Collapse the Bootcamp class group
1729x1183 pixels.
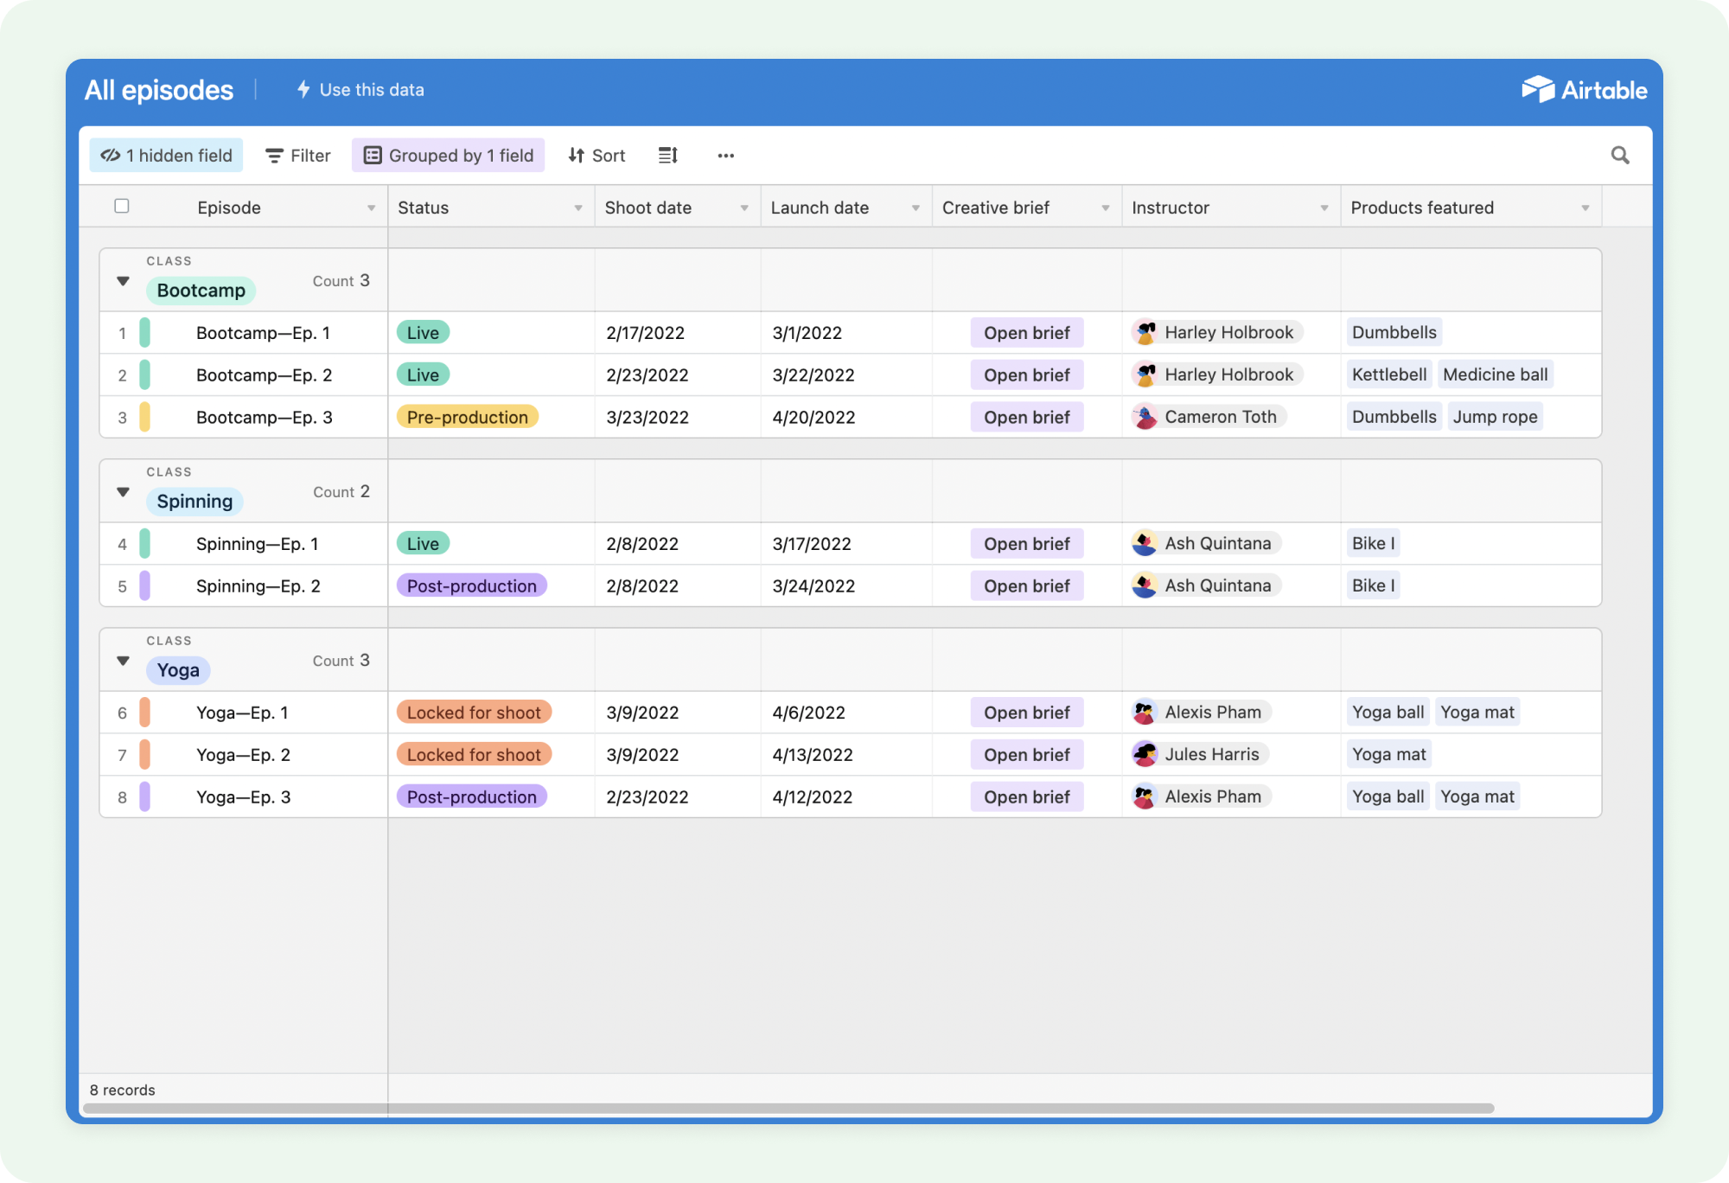(123, 281)
